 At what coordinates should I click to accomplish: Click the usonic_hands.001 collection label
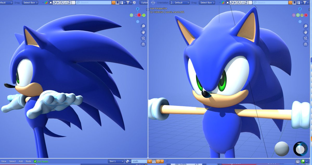coord(175,12)
